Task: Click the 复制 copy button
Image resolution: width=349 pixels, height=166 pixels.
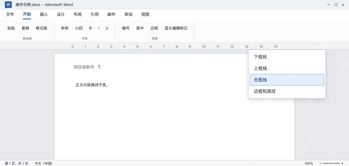Action: coord(25,28)
